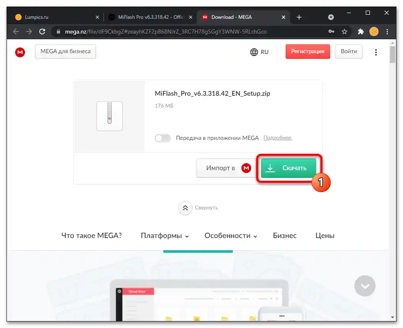Click the circular scroll-down chevron
Viewport: 403px width, 328px height.
[365, 286]
